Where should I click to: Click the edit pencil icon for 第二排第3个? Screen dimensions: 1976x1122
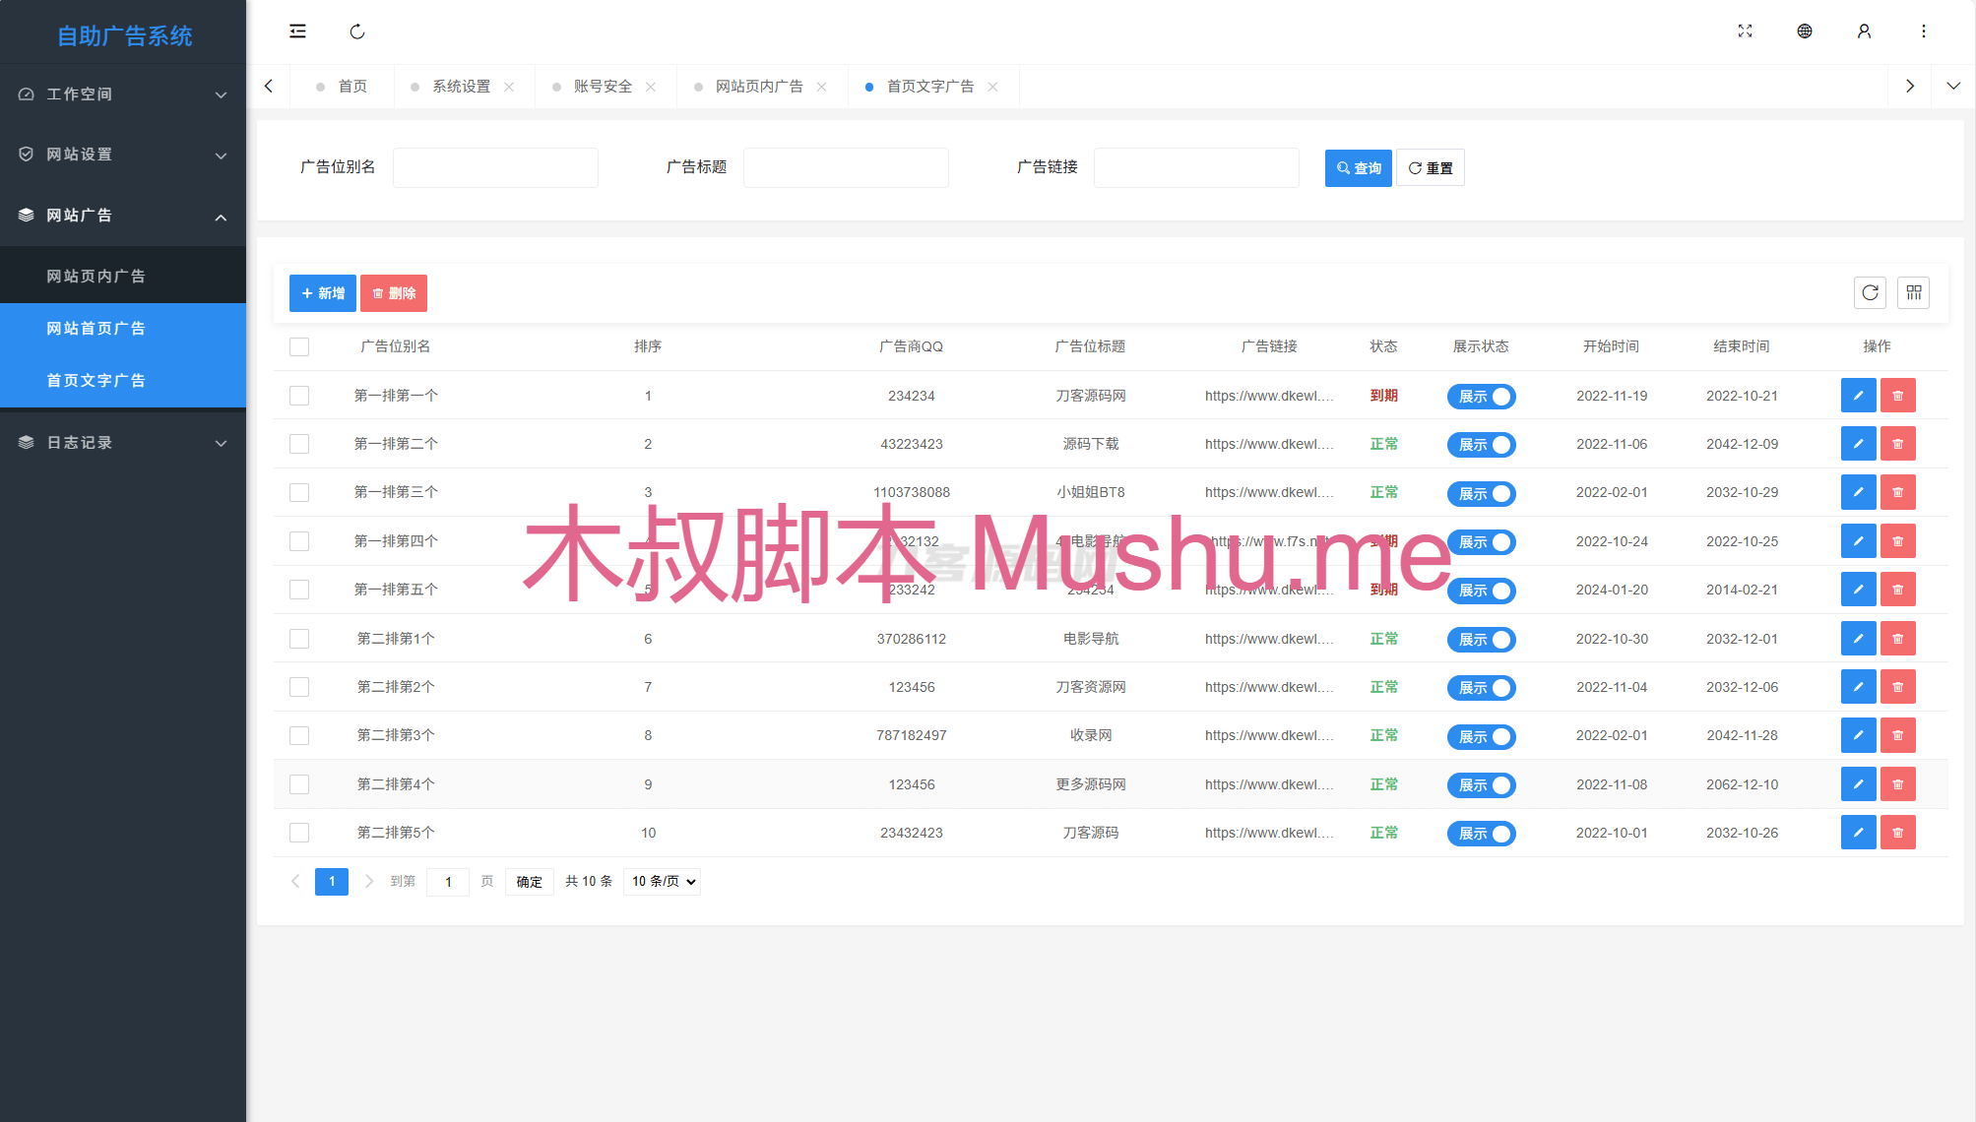(1858, 734)
